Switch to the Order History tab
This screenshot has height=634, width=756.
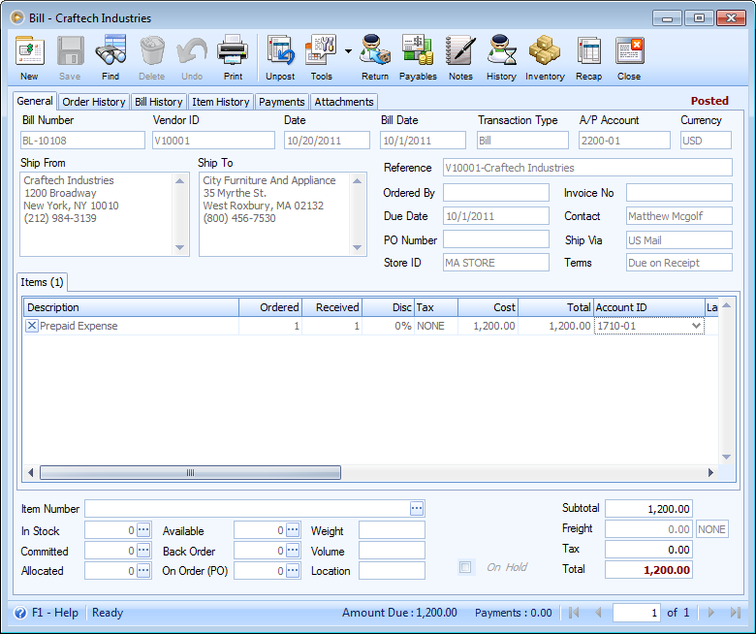[94, 102]
